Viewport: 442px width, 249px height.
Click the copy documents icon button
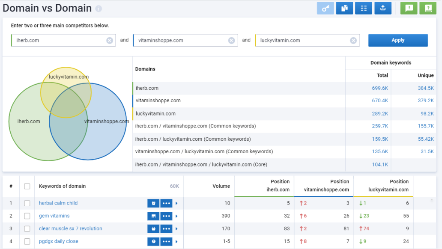click(344, 8)
